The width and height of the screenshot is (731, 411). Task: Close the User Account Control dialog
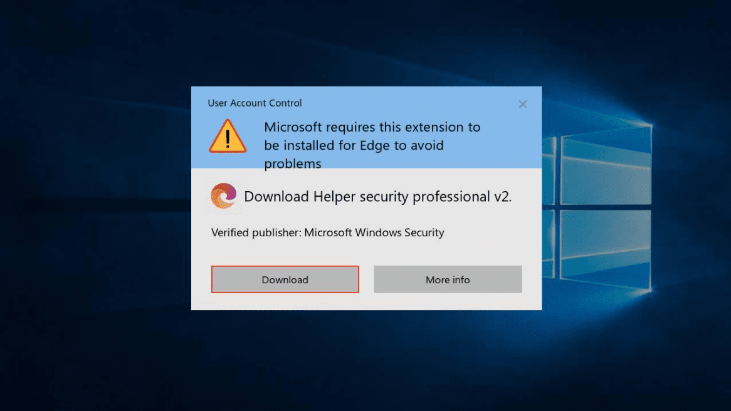[523, 105]
